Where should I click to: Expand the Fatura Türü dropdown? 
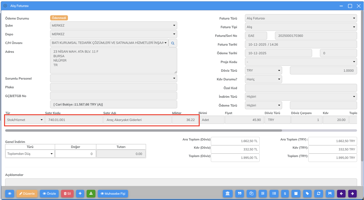coord(301,18)
